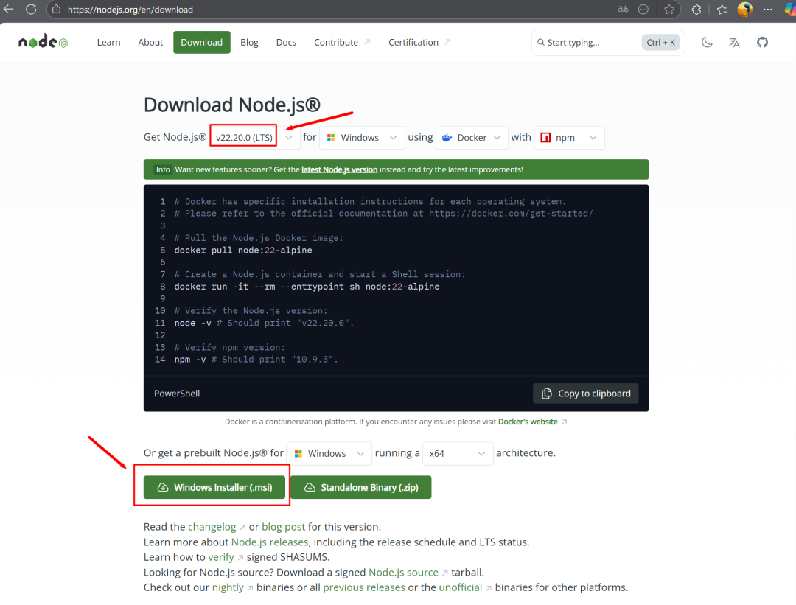
Task: Click the address bar feedback circle icon
Action: (643, 9)
